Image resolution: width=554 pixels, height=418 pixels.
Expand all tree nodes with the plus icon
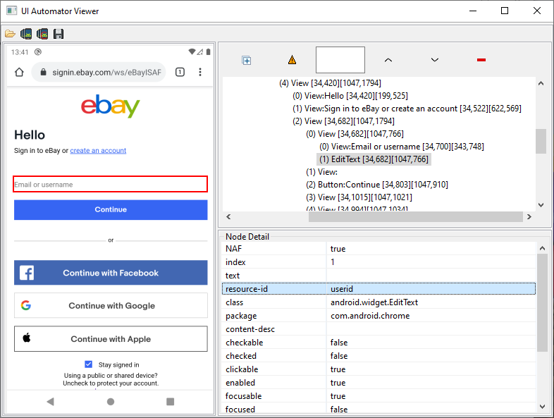(247, 61)
